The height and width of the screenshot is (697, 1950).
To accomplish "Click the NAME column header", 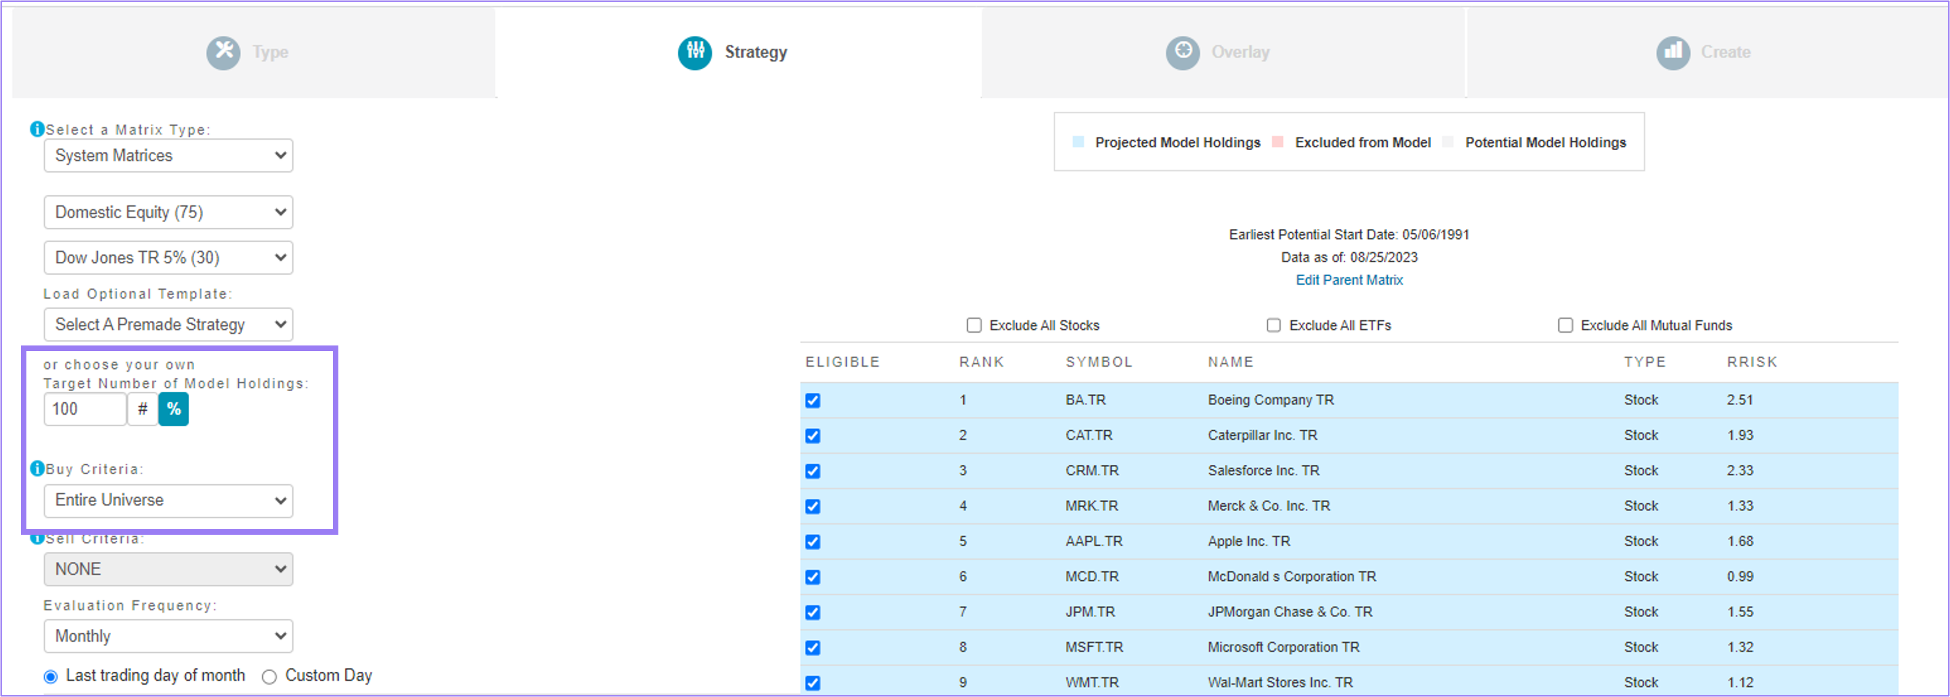I will tap(1231, 362).
